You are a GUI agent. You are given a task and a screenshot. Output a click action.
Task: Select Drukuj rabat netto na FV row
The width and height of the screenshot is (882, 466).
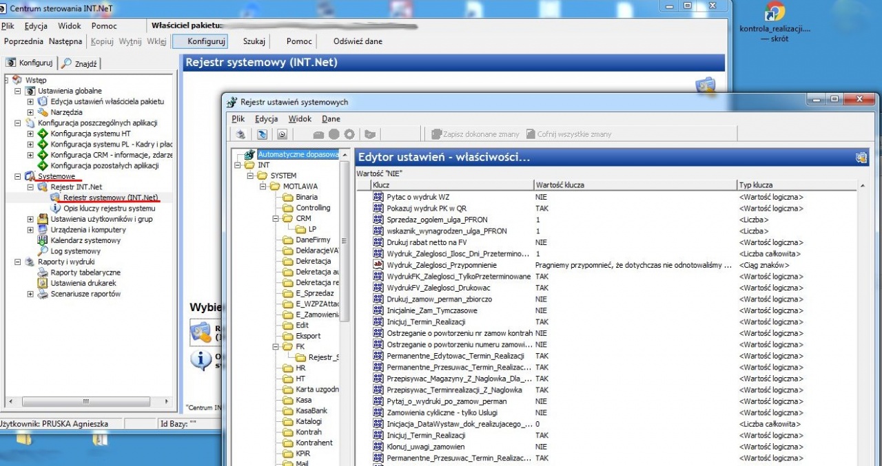613,242
